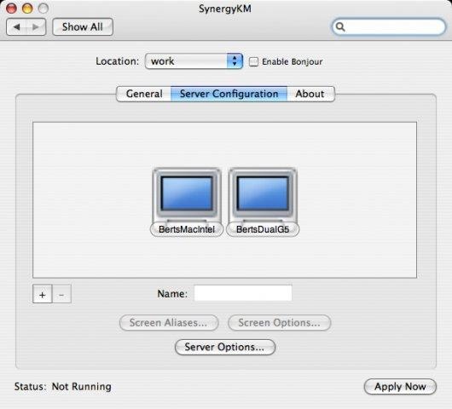Open Server Options dialog
Screen dimensions: 452x409
(225, 347)
